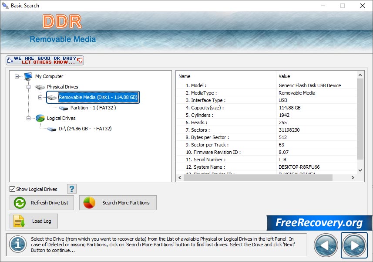Select the Physical Drives label
Screen dimensions: 373x262
pos(62,87)
